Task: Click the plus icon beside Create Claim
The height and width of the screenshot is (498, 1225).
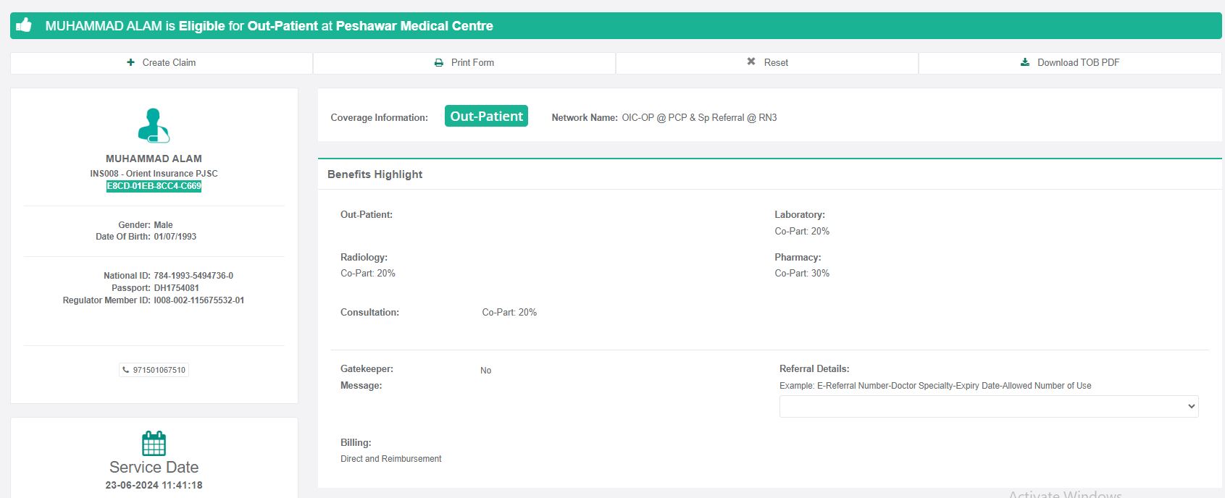Action: pyautogui.click(x=130, y=62)
